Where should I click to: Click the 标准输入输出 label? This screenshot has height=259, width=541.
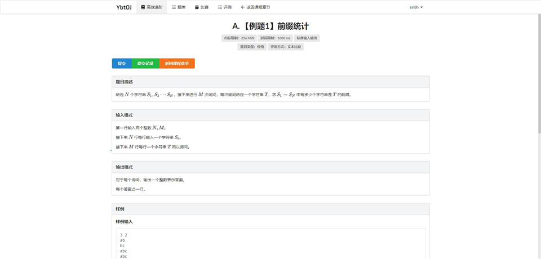click(x=307, y=38)
